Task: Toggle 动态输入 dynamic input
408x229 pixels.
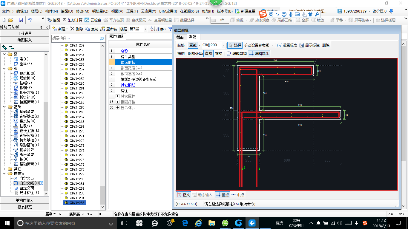Action: pyautogui.click(x=203, y=195)
